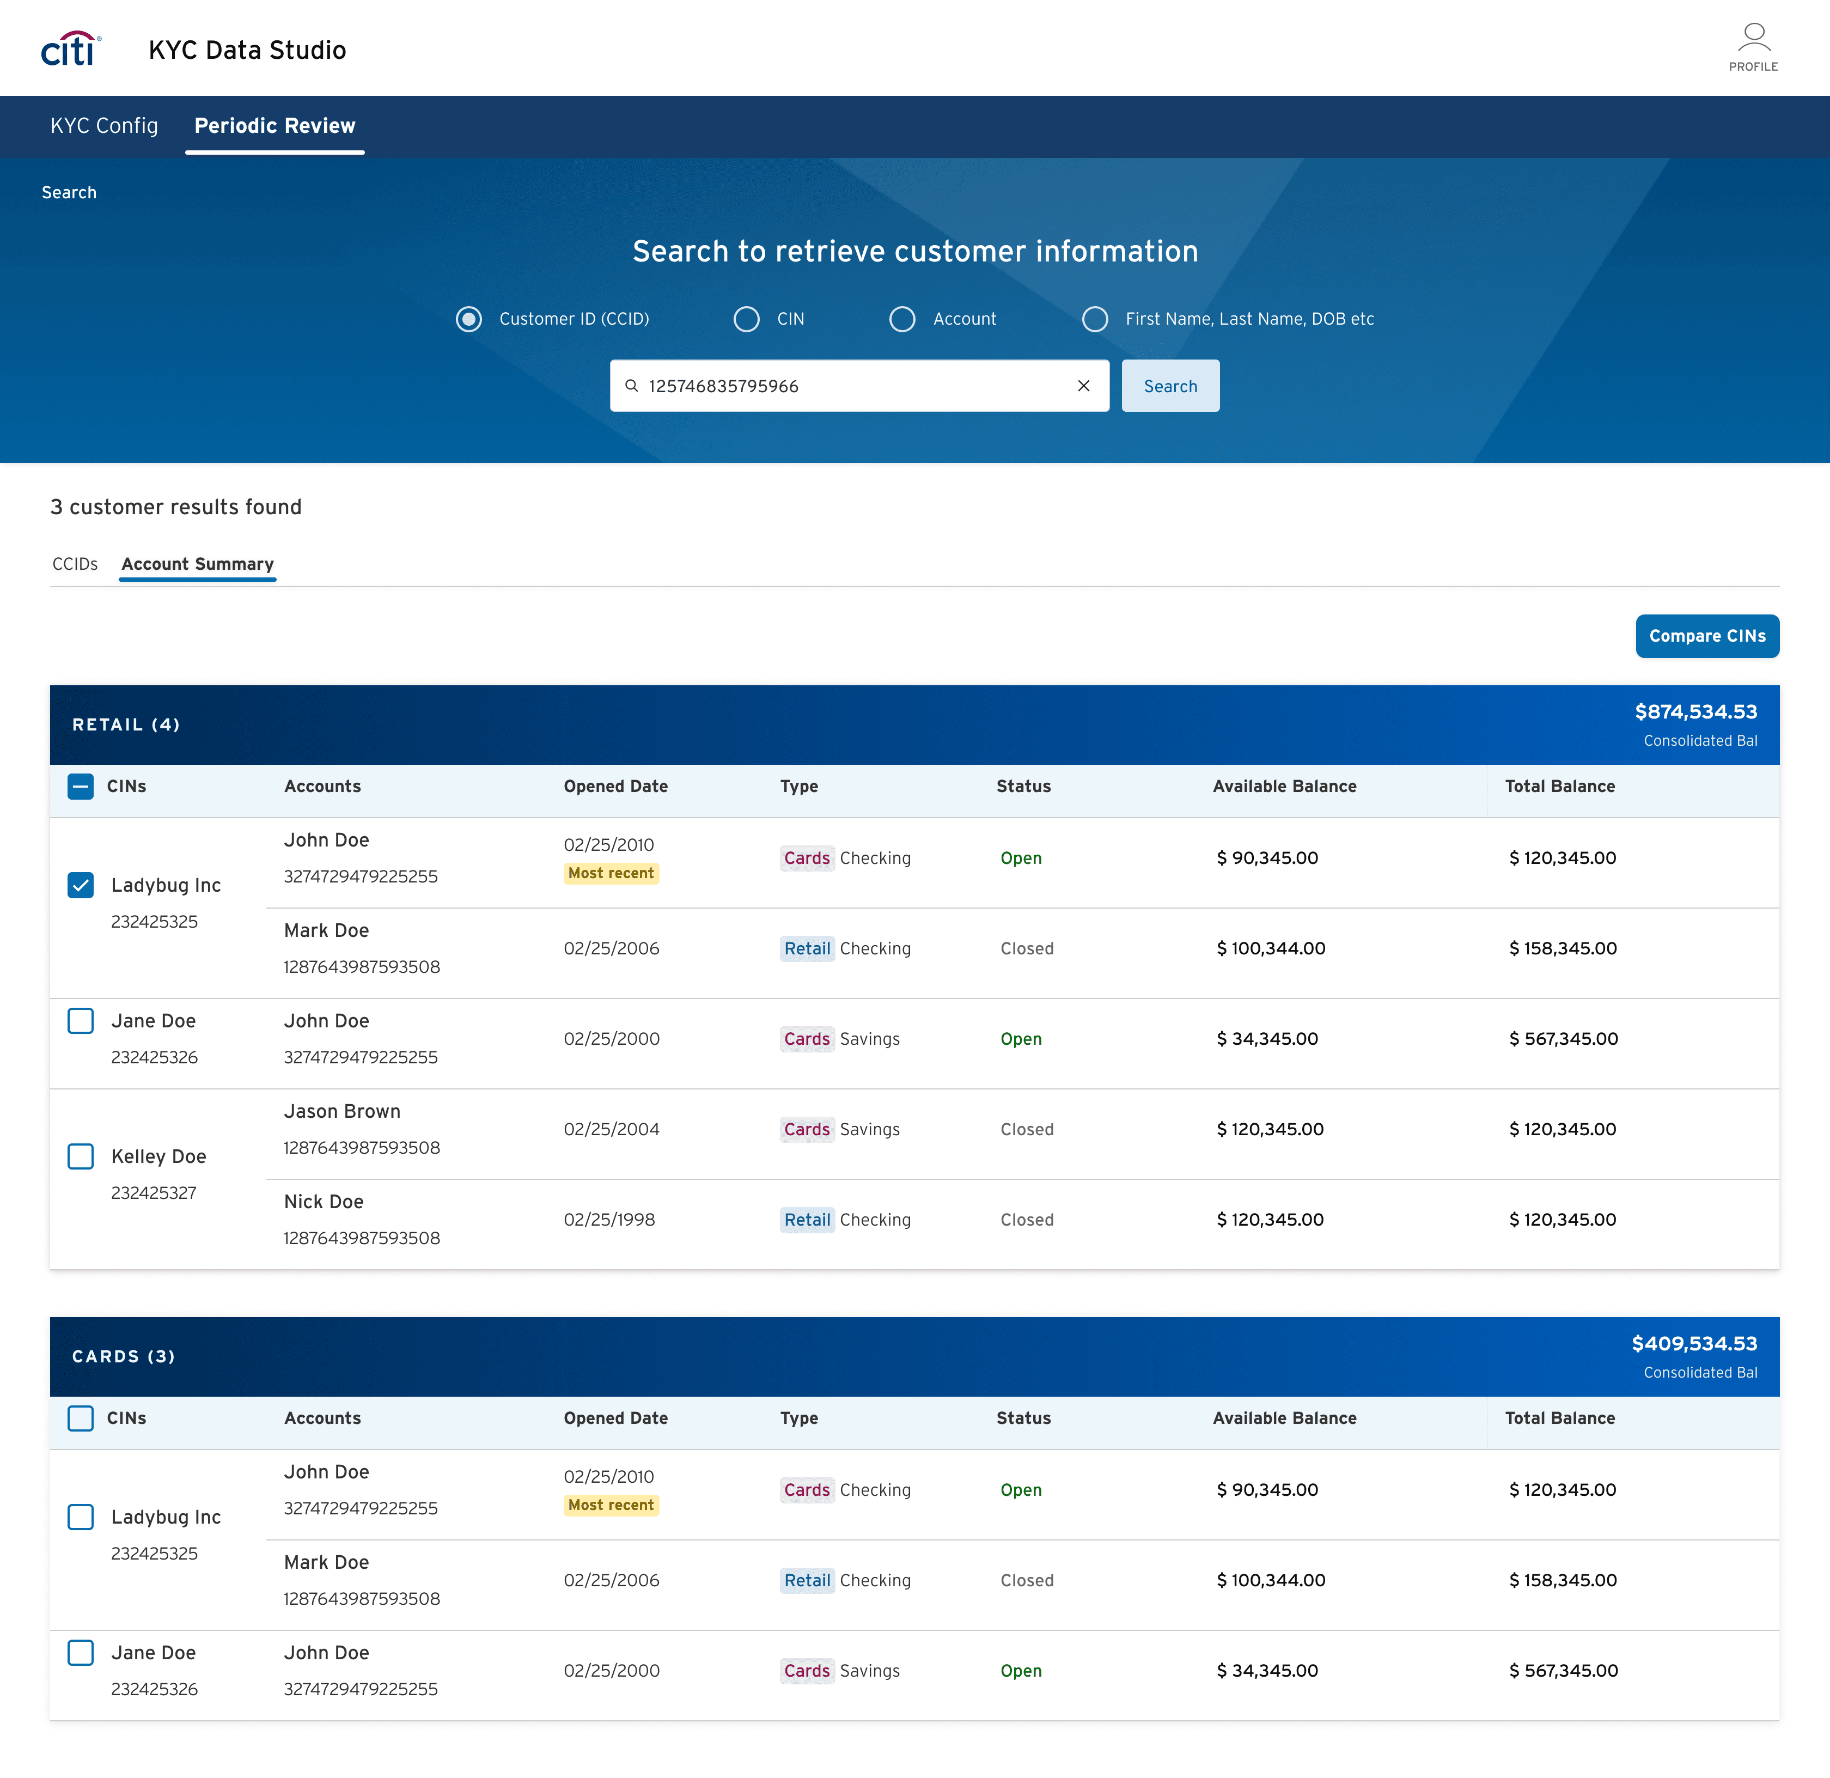This screenshot has width=1830, height=1778.
Task: Choose the CIN search option
Action: pos(746,319)
